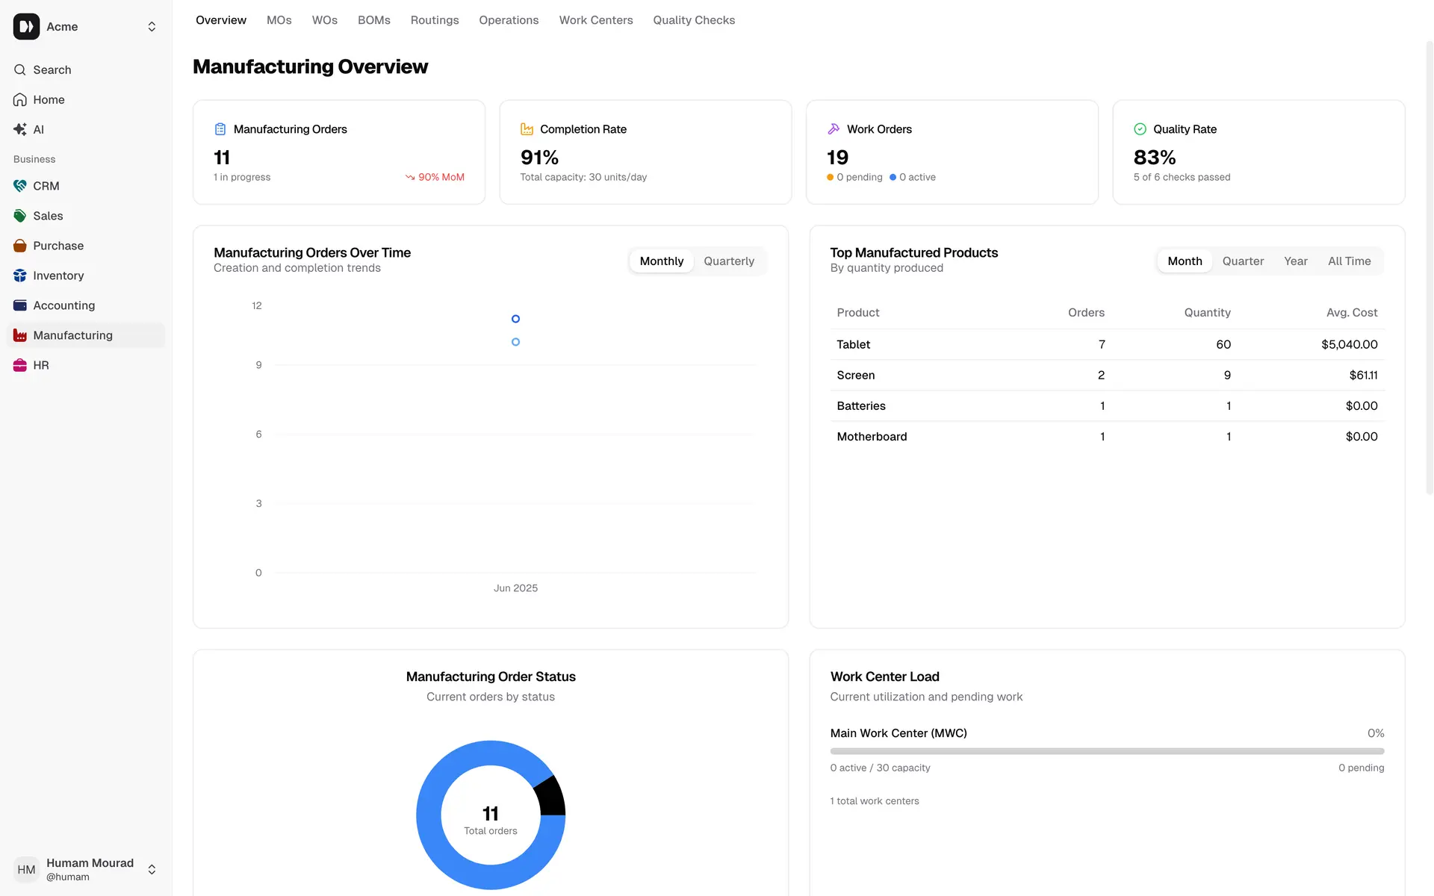
Task: Open the Accounting module
Action: point(63,305)
